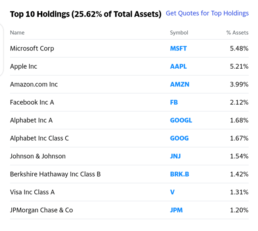Click the Symbol column header
The image size is (258, 231).
coord(179,33)
